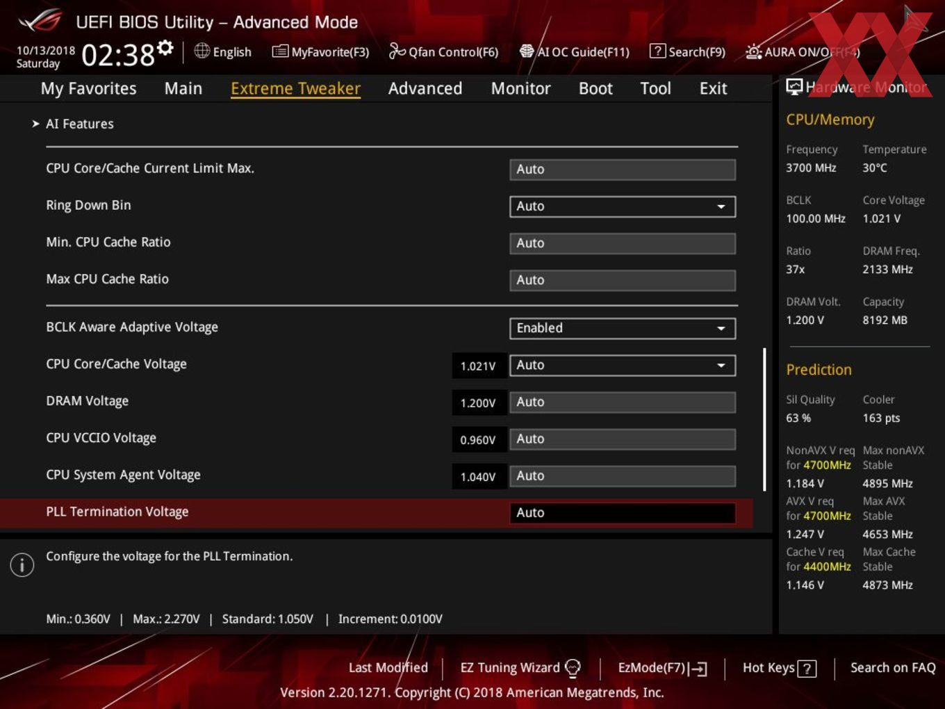Switch to My Favorites tab

pyautogui.click(x=88, y=88)
